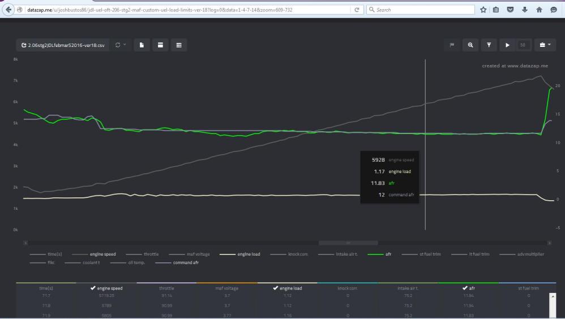Click the flag marker icon
The height and width of the screenshot is (319, 565).
click(452, 45)
